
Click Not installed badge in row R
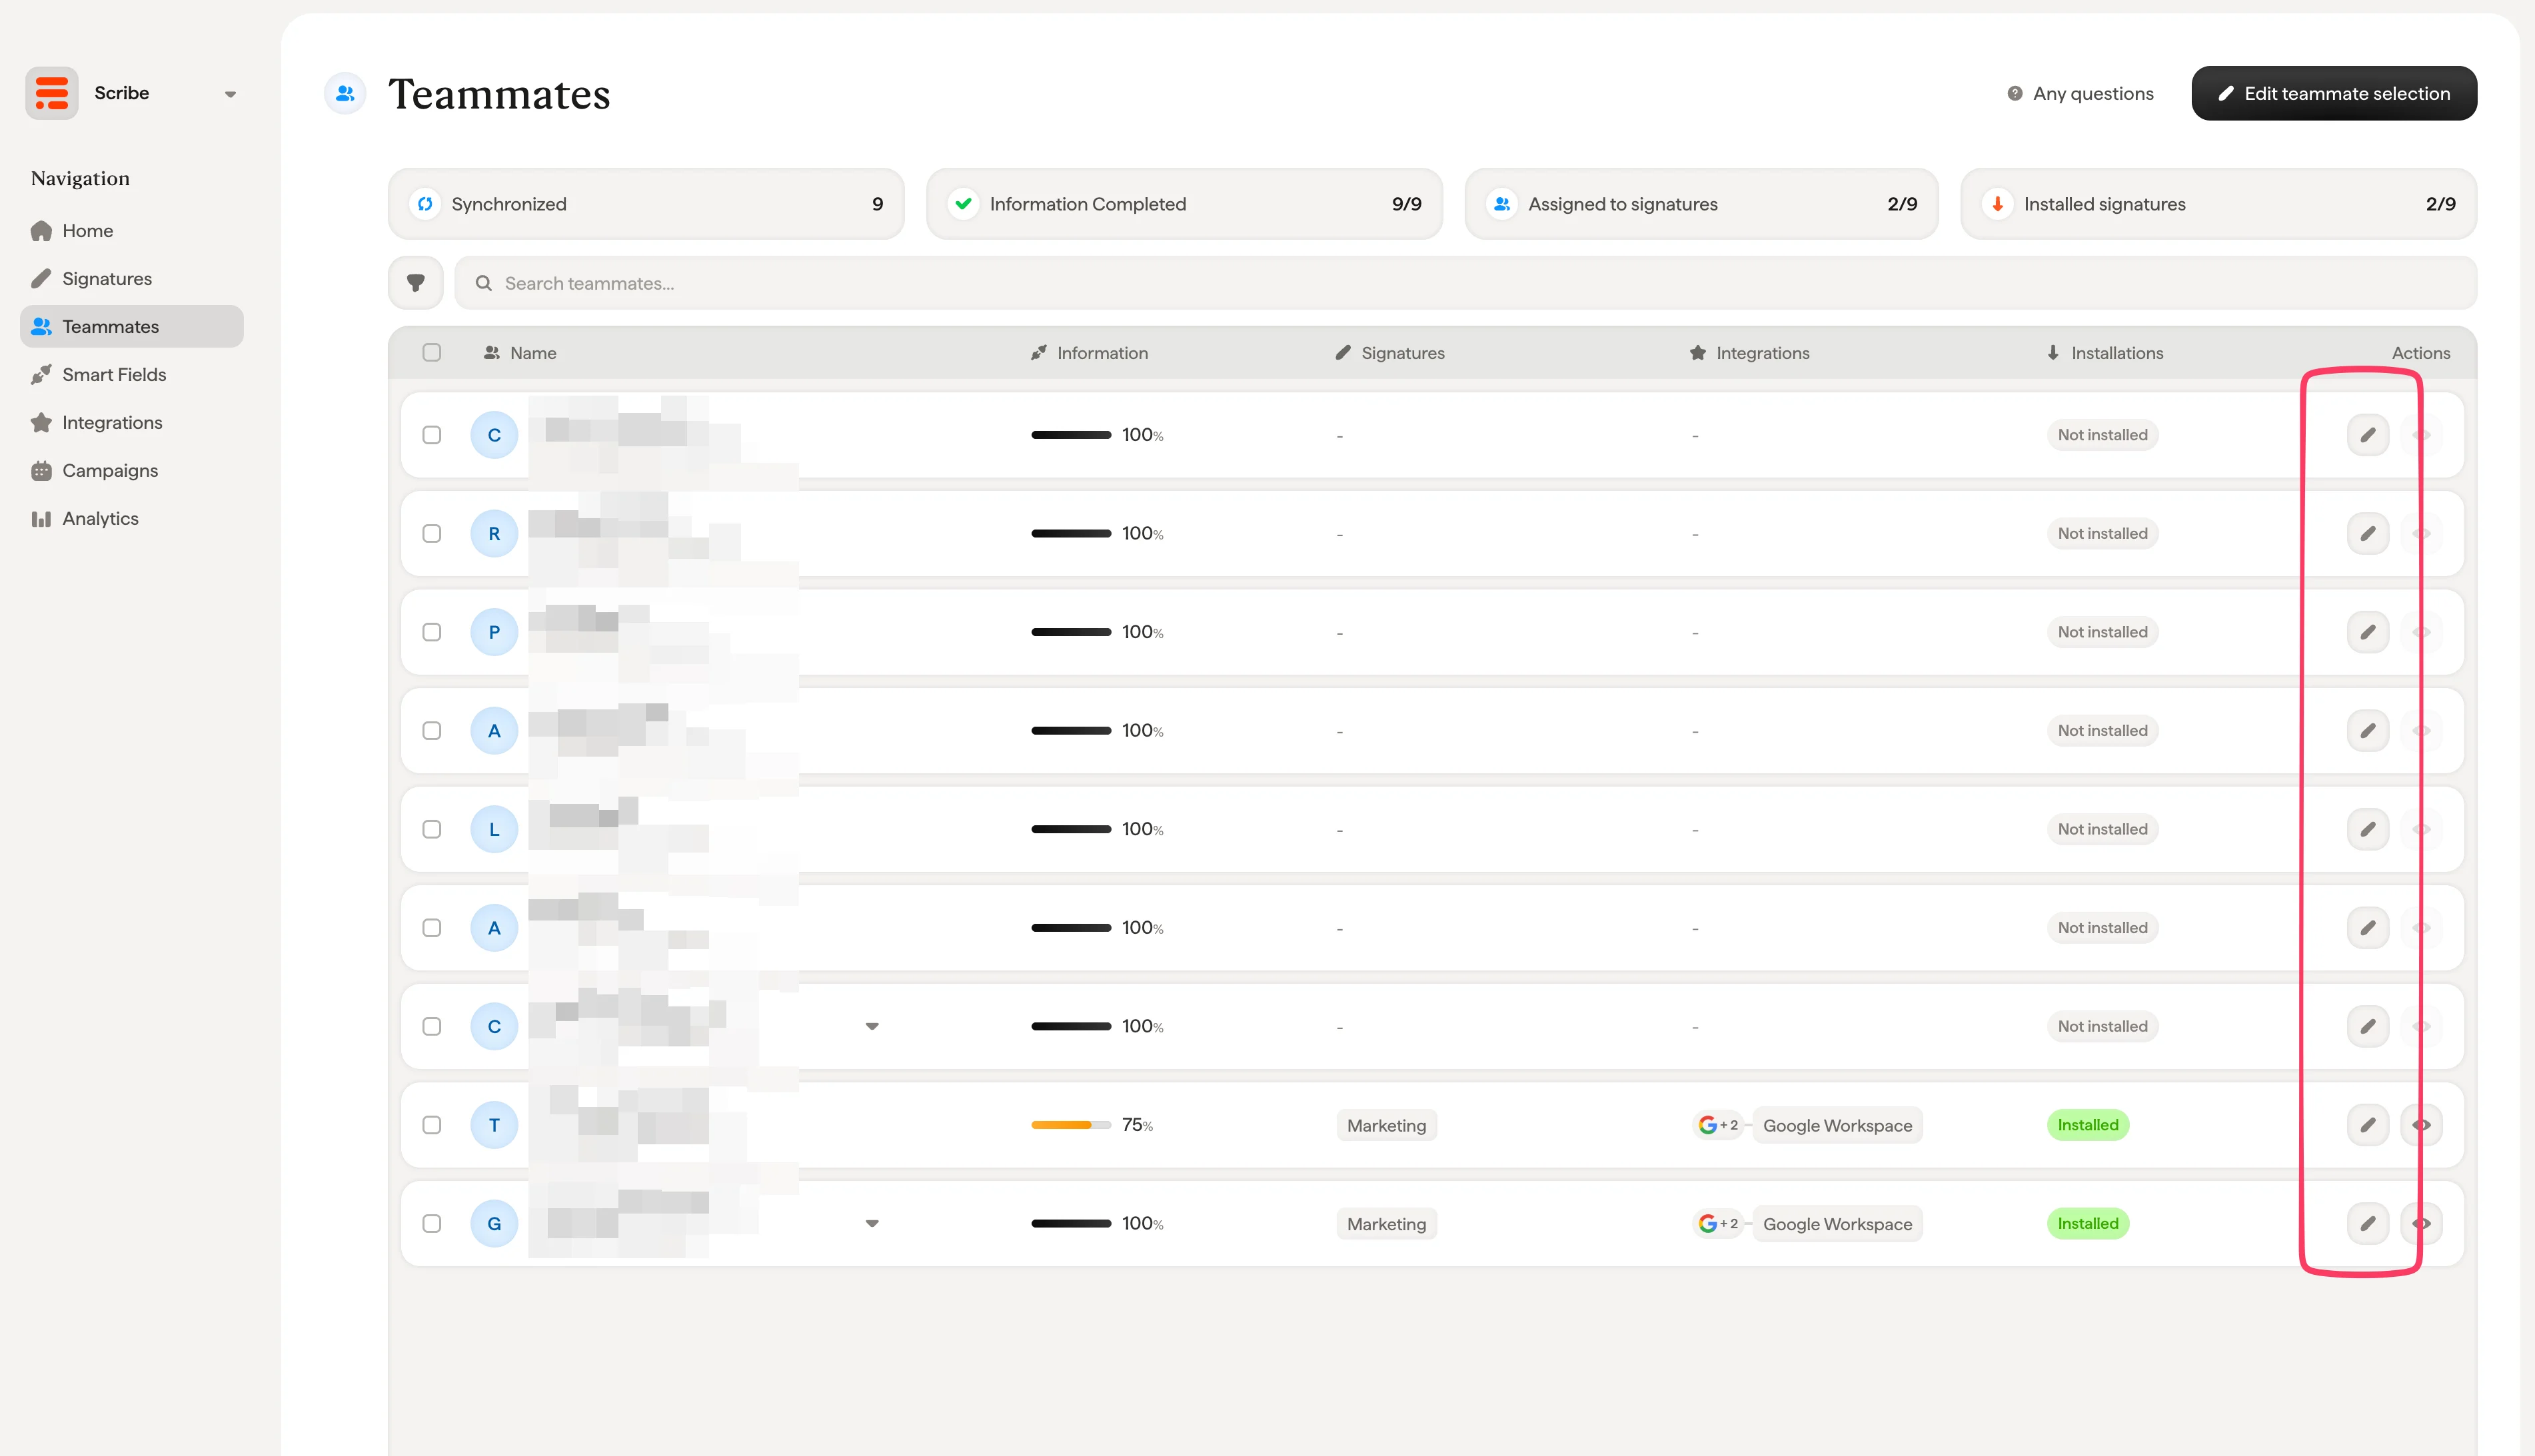pos(2103,534)
